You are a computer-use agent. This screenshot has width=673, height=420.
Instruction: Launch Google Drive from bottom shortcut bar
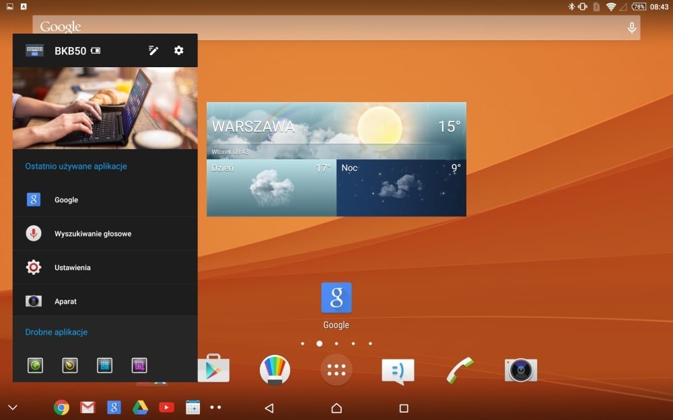pos(140,407)
